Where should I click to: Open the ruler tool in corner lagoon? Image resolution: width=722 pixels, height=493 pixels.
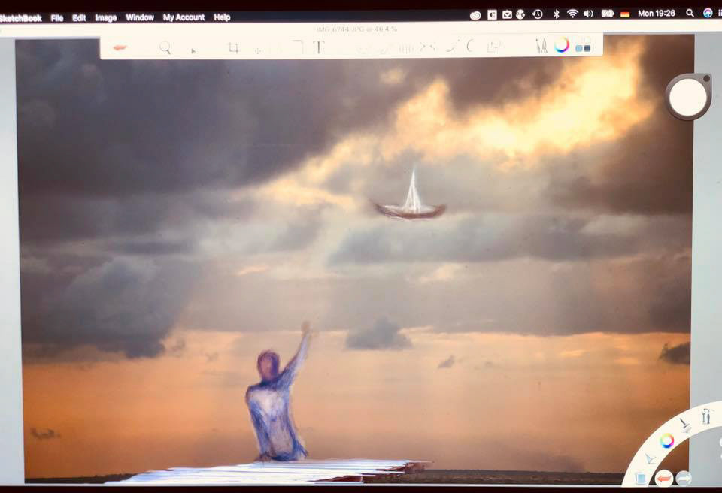coord(650,458)
